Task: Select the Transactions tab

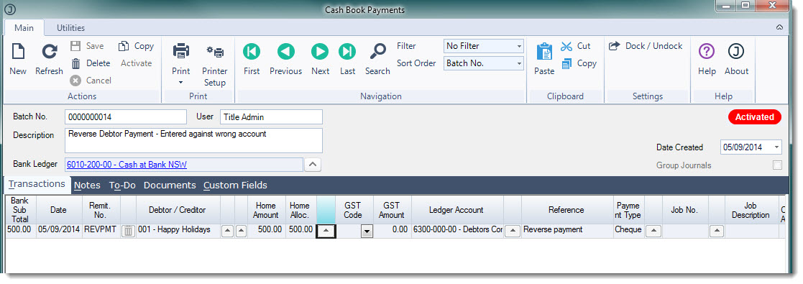Action: [37, 184]
